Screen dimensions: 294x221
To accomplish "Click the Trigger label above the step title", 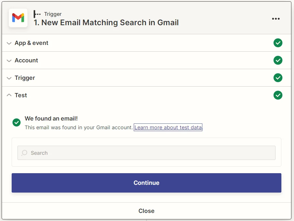I will (x=52, y=14).
